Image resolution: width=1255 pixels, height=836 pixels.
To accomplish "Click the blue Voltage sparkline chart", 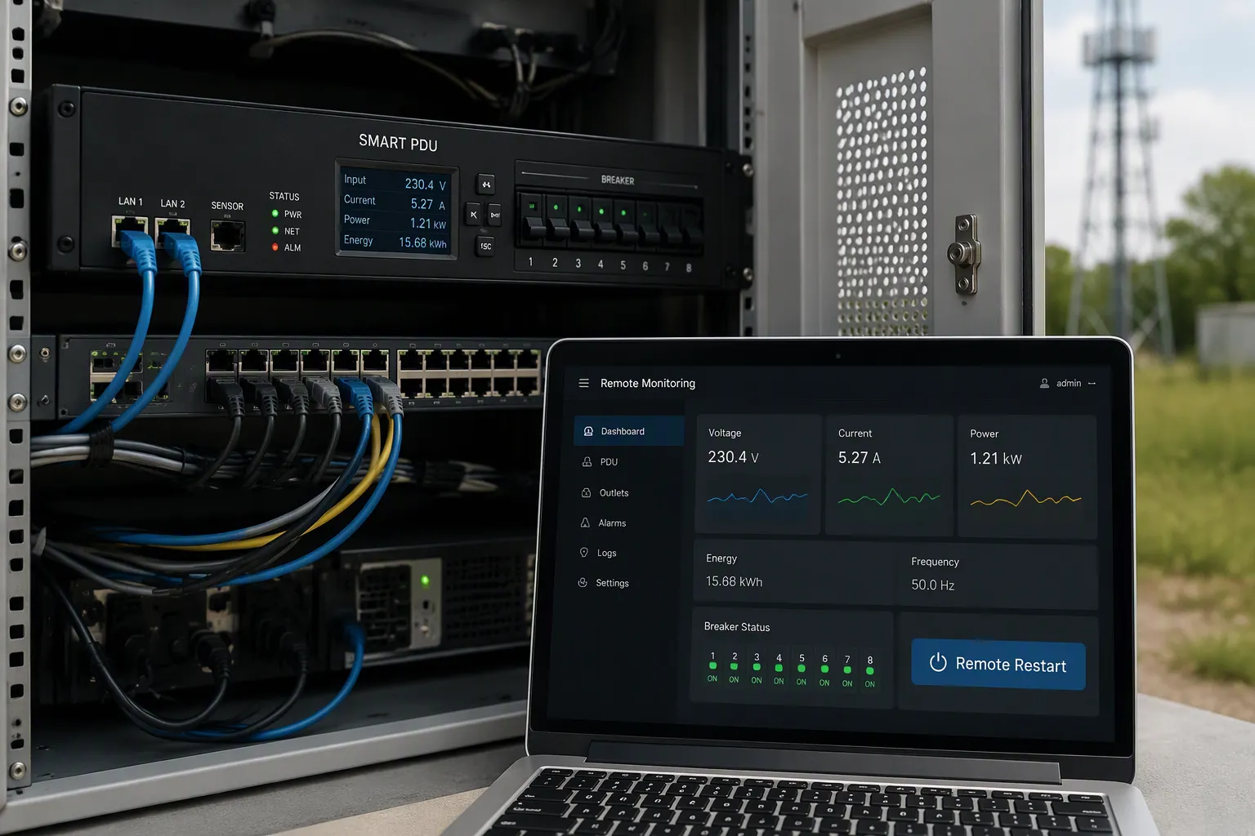I will [x=757, y=496].
